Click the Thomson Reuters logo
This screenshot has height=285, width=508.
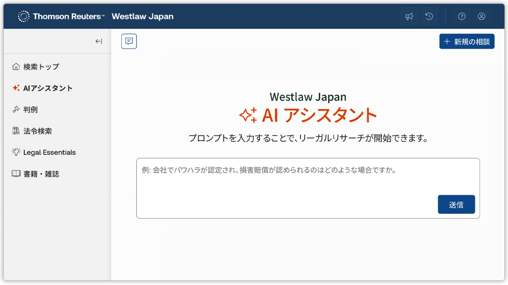(61, 16)
